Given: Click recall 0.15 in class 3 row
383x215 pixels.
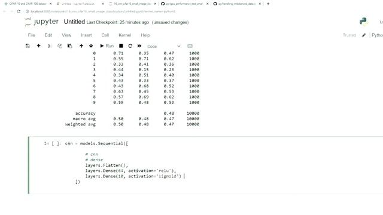Looking at the screenshot, I should point(144,69).
